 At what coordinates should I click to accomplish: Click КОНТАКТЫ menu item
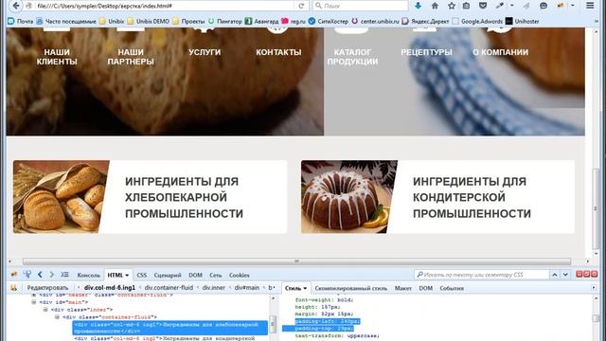(278, 52)
